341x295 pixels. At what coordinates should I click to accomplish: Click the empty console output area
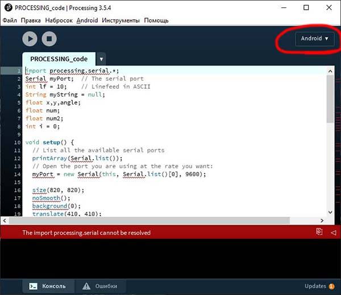(170, 259)
